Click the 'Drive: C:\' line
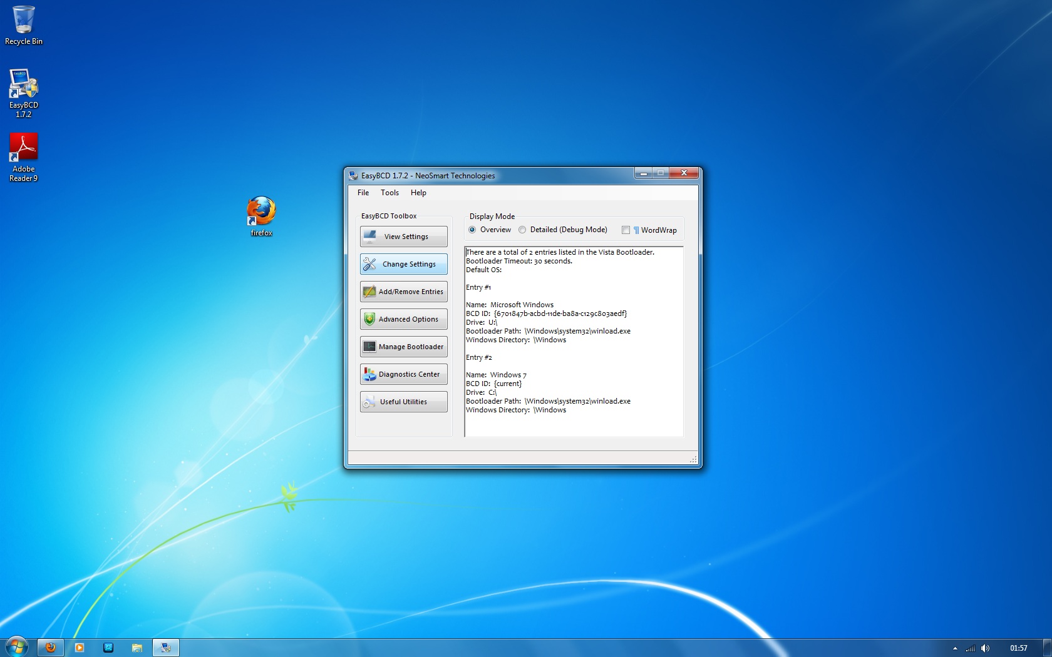 [482, 392]
